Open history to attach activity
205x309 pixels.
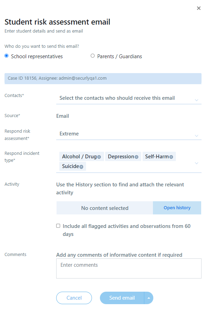coord(177,208)
